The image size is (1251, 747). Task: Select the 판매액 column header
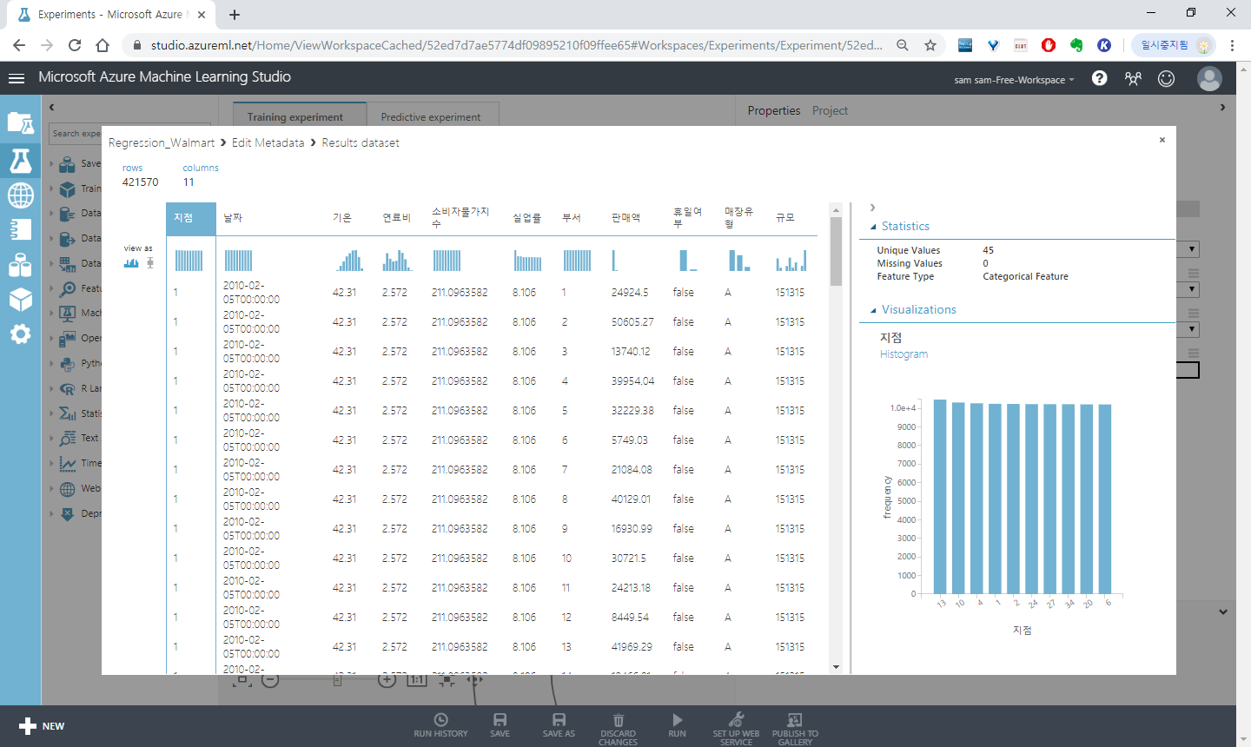pyautogui.click(x=625, y=218)
